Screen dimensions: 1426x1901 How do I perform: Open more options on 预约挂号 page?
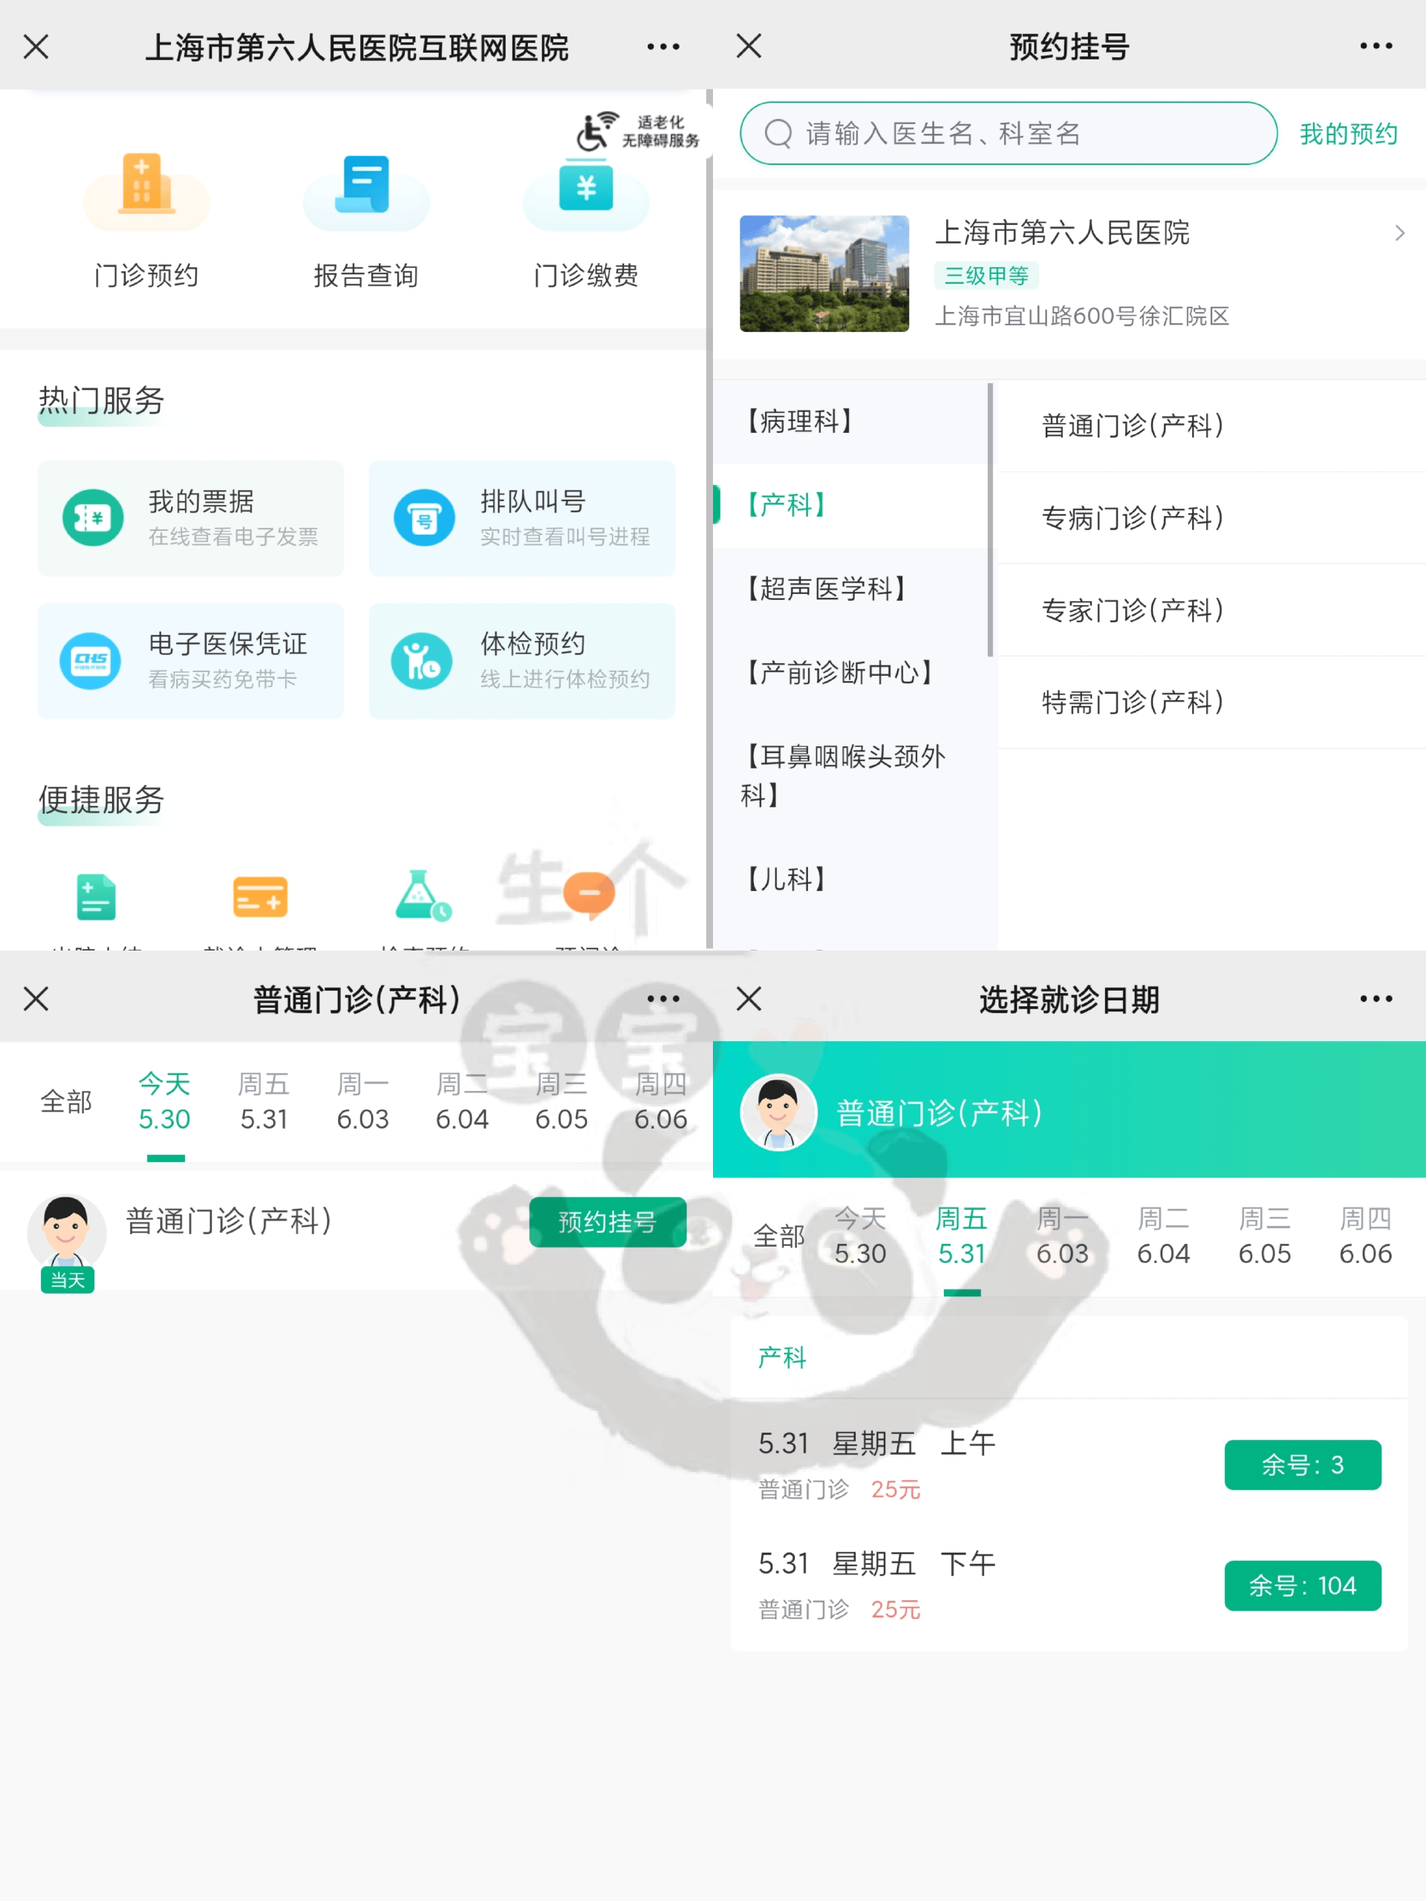(1376, 45)
